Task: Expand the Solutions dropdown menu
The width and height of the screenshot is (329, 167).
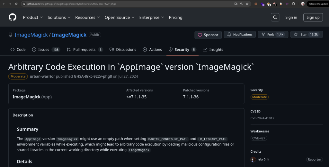Action: tap(59, 17)
